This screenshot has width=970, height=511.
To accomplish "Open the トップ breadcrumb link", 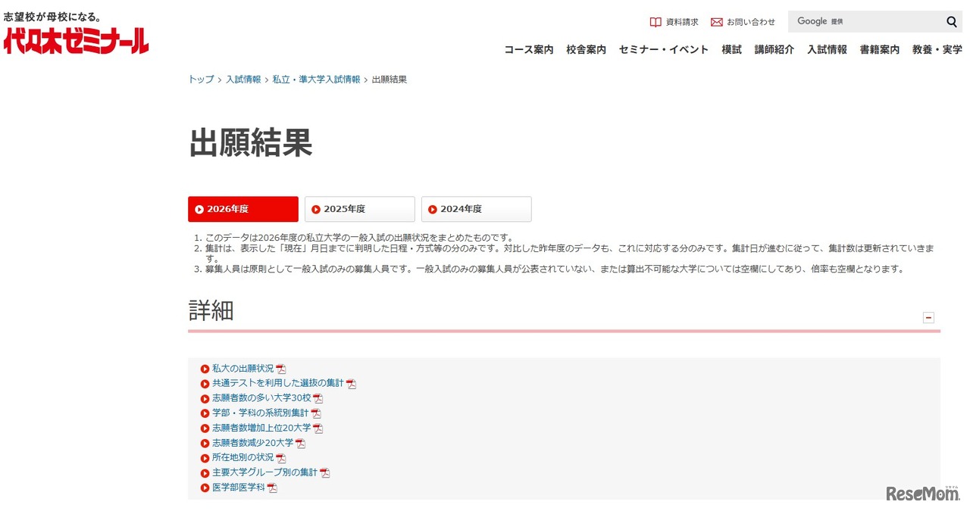I will (x=199, y=79).
